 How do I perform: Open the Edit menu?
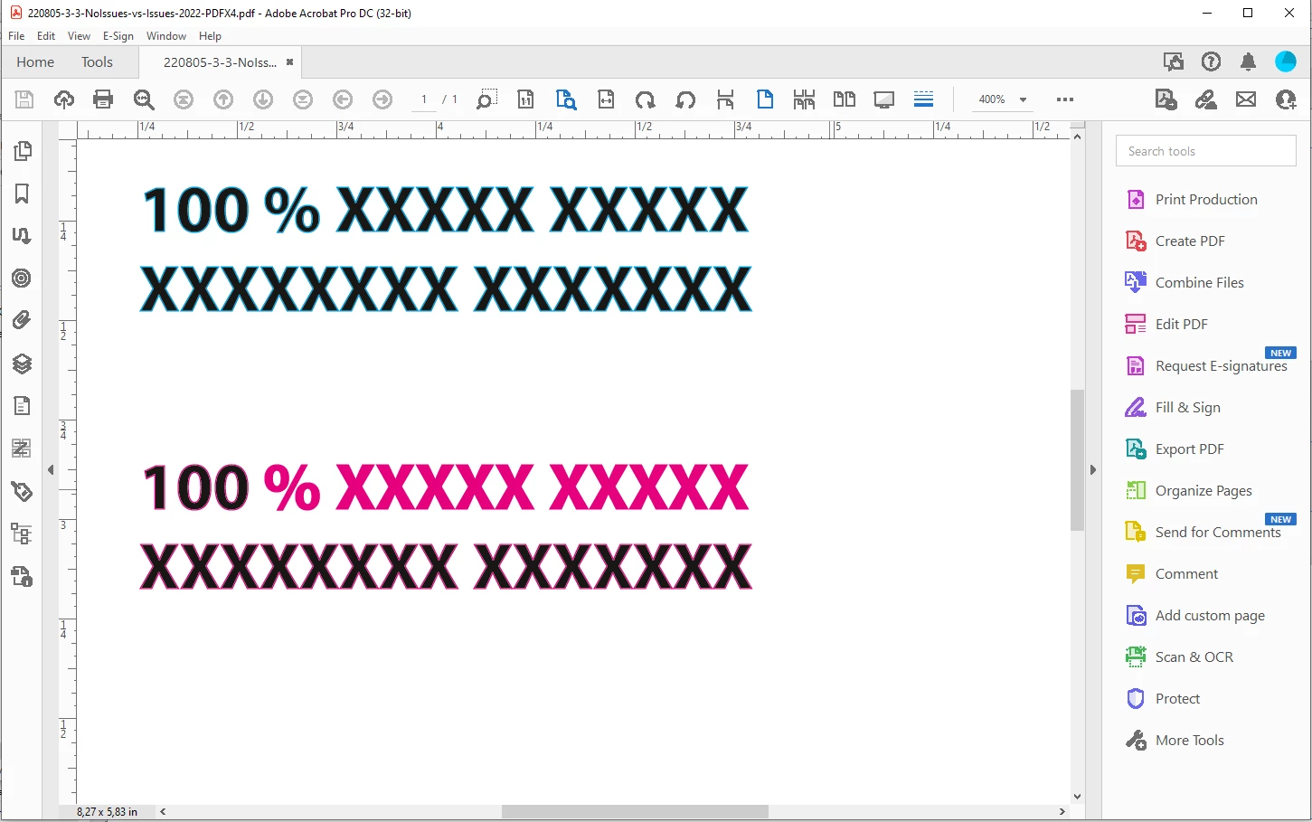46,36
